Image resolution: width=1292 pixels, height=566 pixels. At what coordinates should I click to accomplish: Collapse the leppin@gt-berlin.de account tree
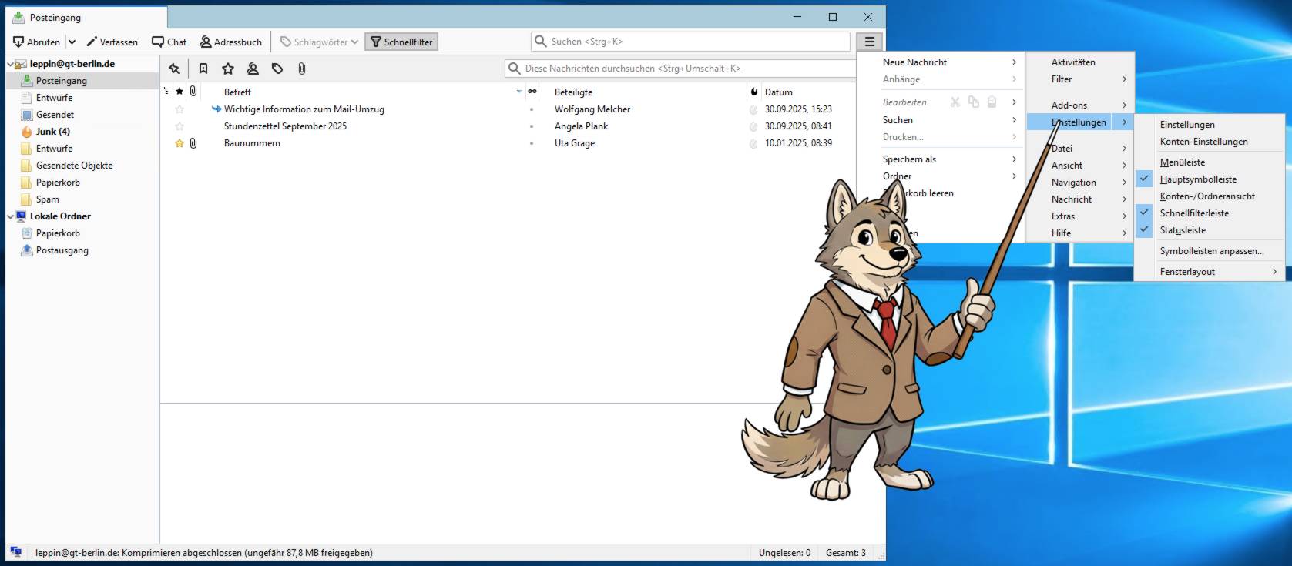pos(11,64)
